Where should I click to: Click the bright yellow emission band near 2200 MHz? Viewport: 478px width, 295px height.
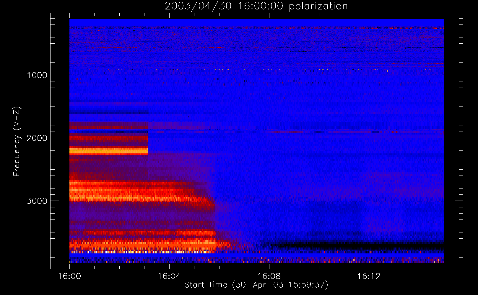pos(109,151)
